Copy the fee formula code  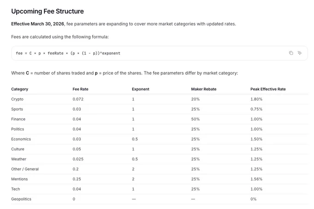click(291, 53)
